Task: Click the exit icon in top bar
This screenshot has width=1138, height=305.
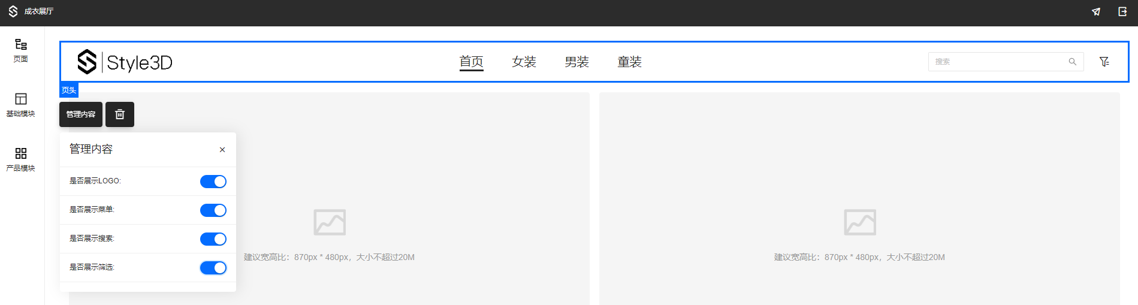Action: tap(1122, 12)
